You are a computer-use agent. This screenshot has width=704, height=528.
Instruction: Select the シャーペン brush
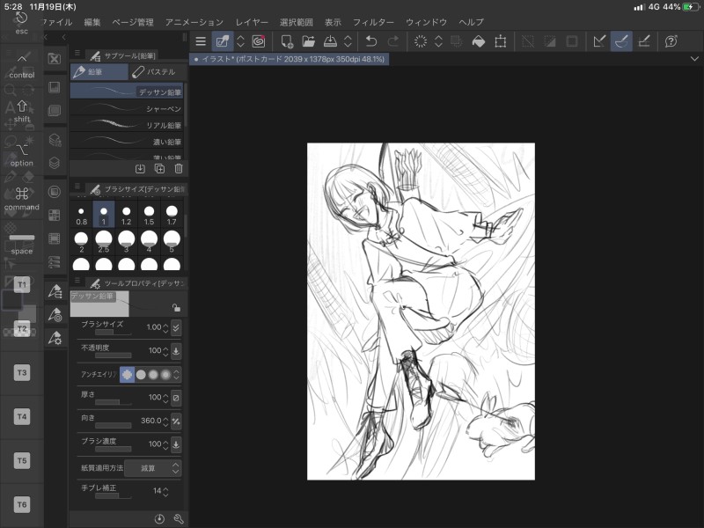click(x=127, y=108)
